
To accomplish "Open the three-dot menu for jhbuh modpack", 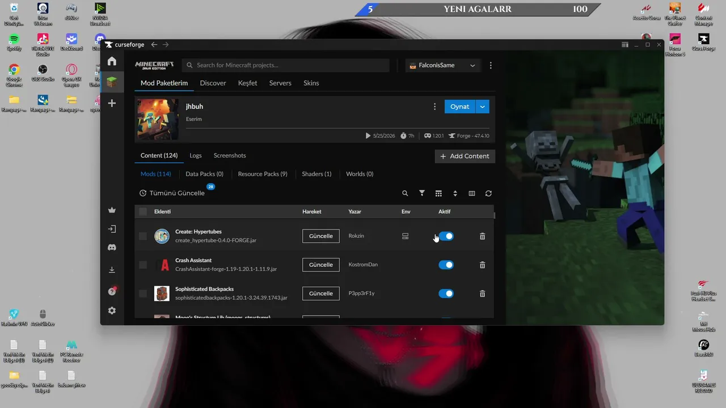I will (x=435, y=107).
